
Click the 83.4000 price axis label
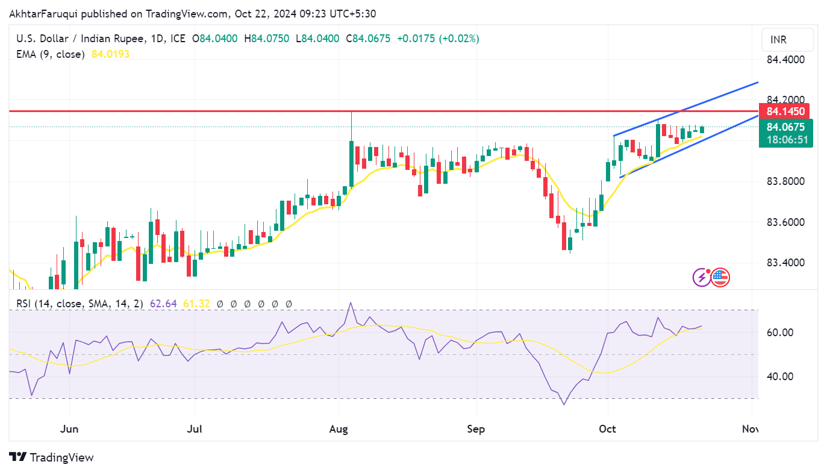(785, 263)
